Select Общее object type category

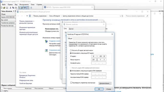coord(8,14)
